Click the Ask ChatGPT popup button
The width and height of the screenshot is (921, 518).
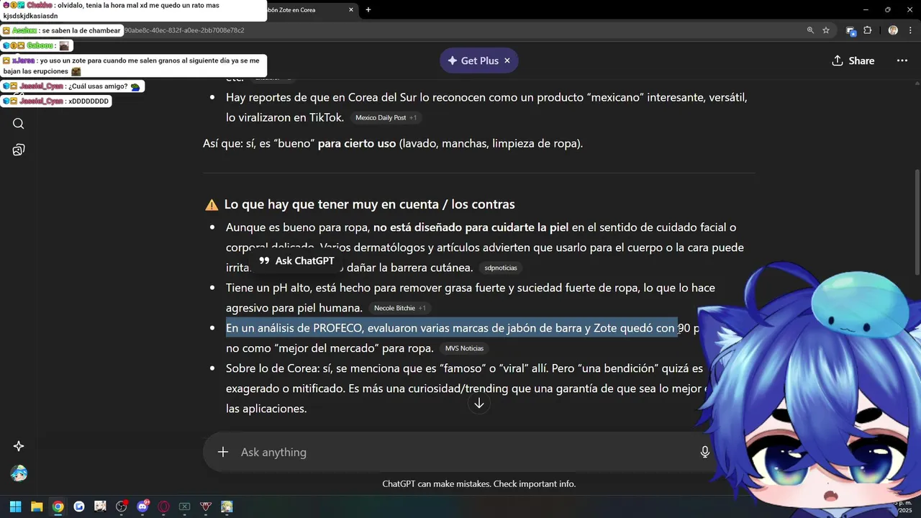coord(296,260)
